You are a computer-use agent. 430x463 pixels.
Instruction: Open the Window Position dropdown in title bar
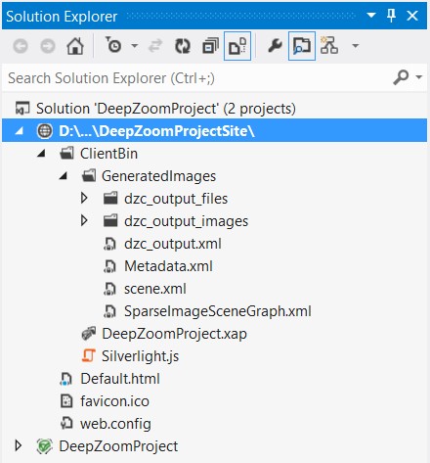point(371,15)
